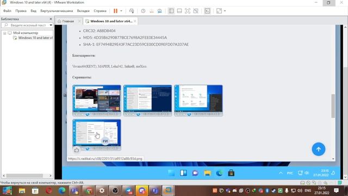The image size is (348, 196).
Task: Open Chat icon in guest taskbar
Action: (195, 173)
